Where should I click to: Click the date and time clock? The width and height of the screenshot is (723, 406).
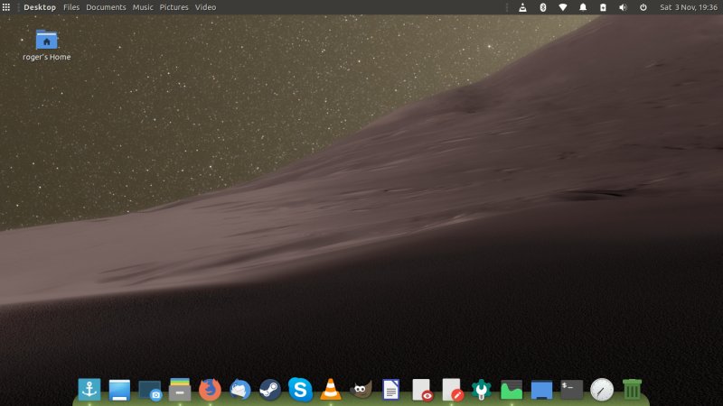[x=688, y=7]
